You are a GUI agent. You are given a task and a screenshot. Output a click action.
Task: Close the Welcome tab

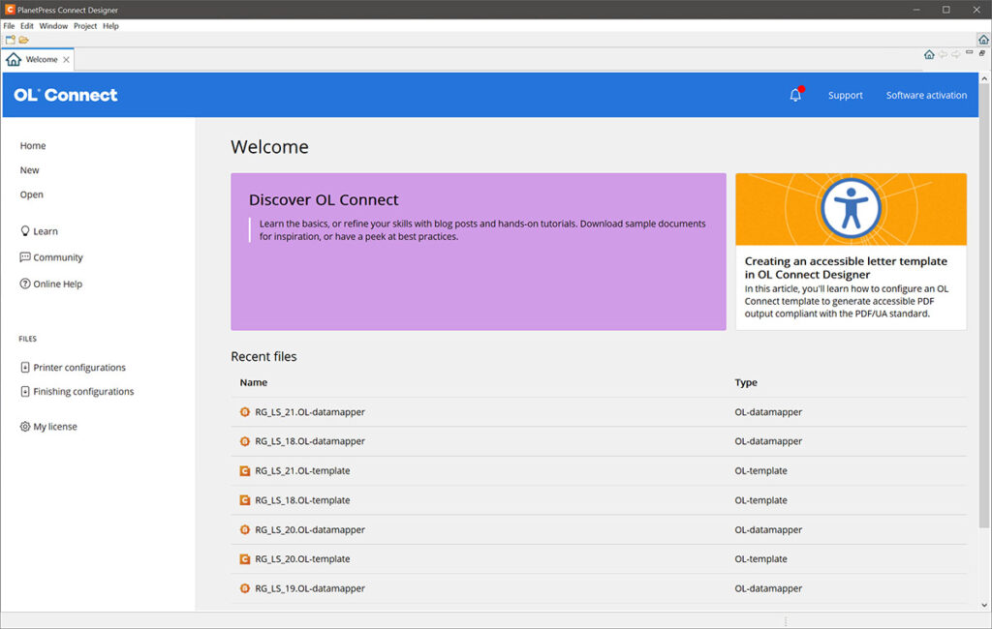pyautogui.click(x=66, y=60)
